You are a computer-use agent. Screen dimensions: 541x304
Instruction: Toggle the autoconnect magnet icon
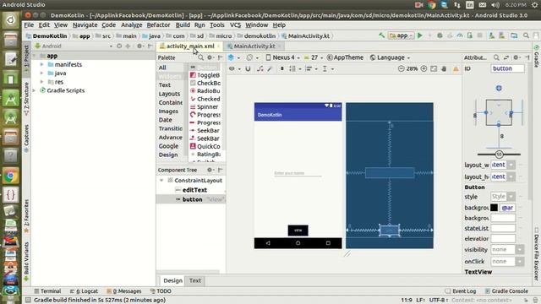(248, 68)
